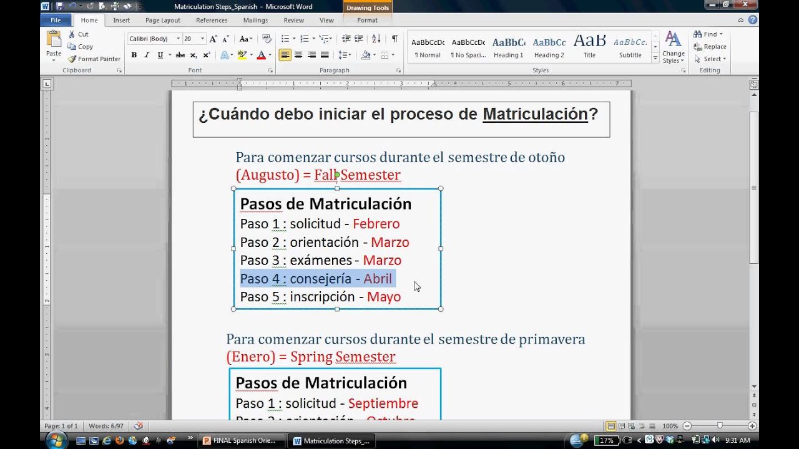This screenshot has width=799, height=449.
Task: Open the Line Spacing dropdown
Action: pos(344,55)
